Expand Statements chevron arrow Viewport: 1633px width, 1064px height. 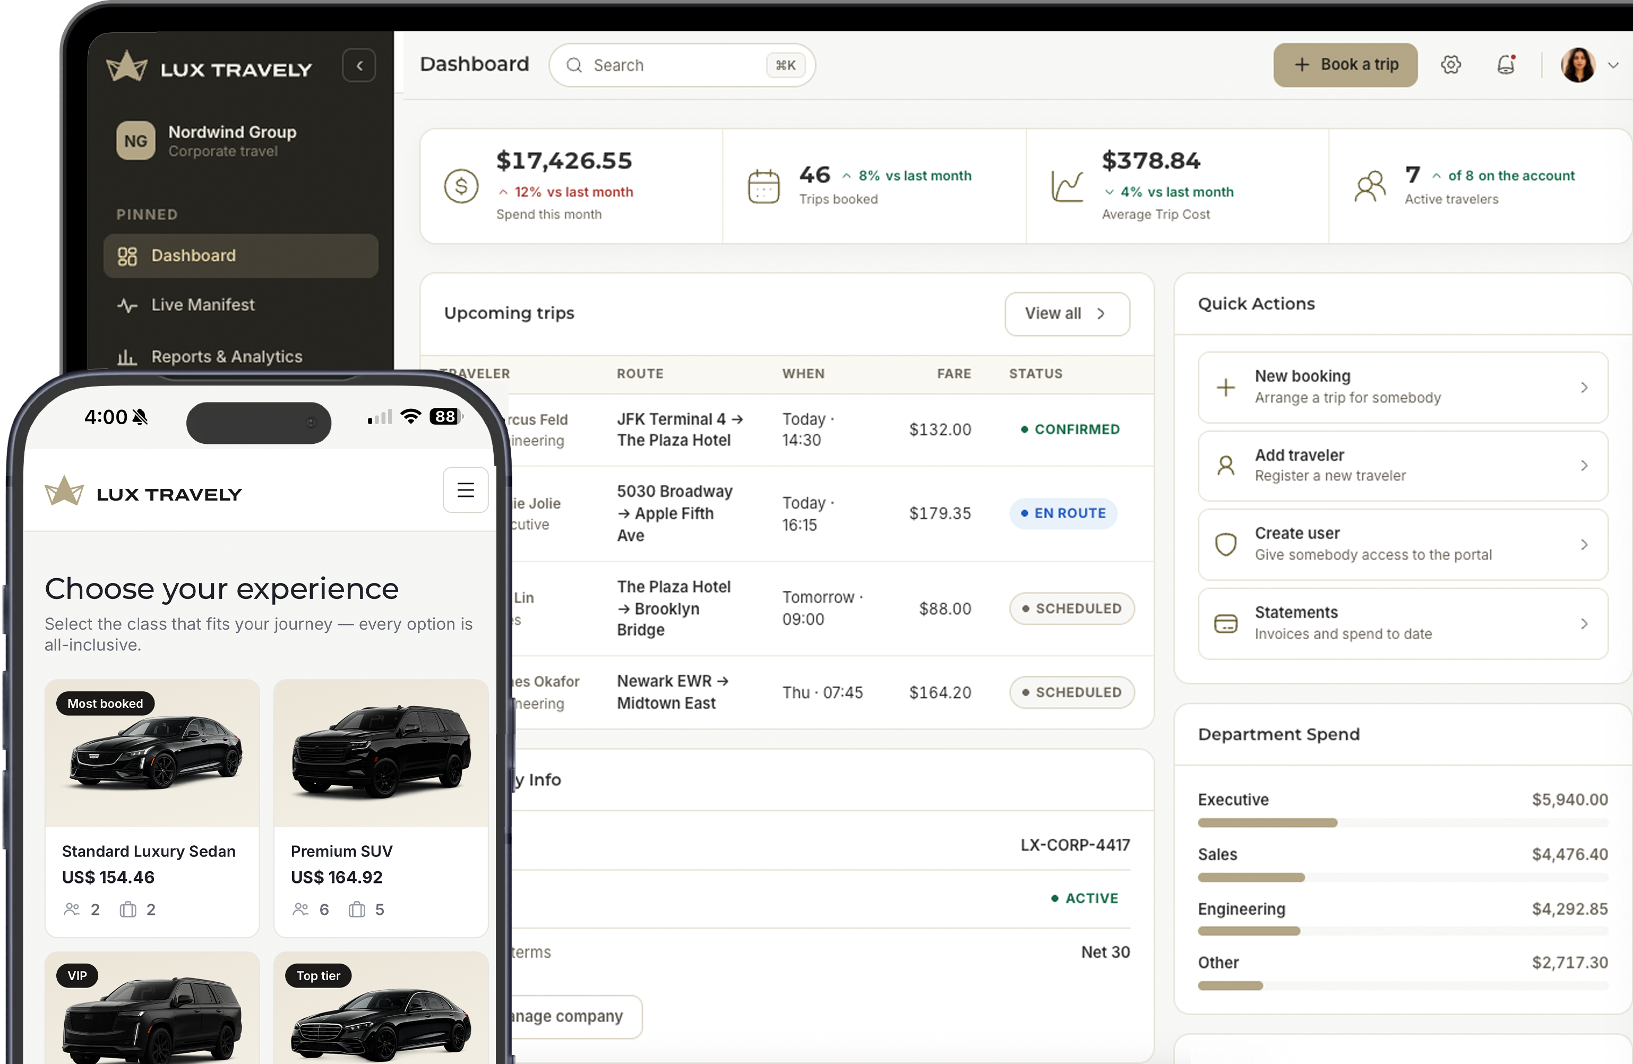click(x=1584, y=623)
